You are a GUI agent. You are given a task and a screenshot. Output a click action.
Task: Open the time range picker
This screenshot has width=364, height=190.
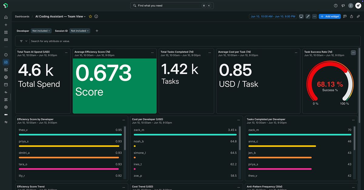(273, 17)
